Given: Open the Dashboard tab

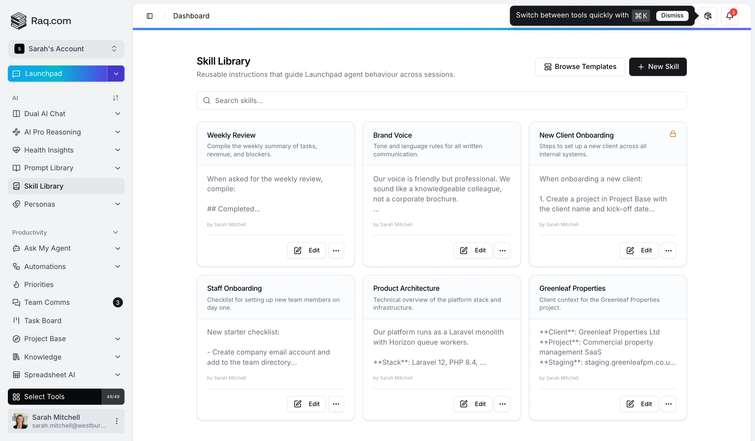Looking at the screenshot, I should pos(191,16).
